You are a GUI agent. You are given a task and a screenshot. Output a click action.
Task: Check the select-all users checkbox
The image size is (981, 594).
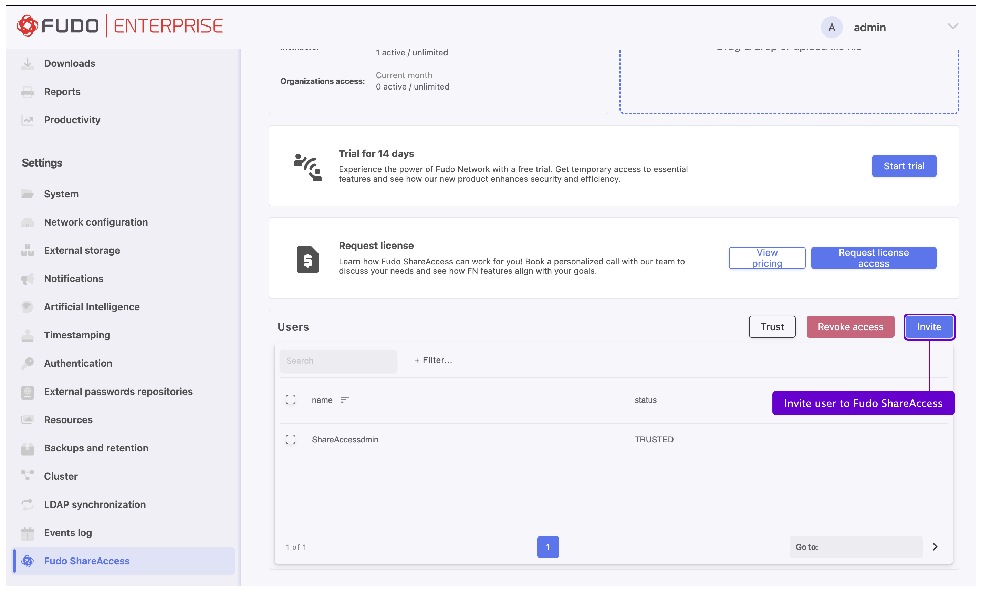pyautogui.click(x=291, y=400)
